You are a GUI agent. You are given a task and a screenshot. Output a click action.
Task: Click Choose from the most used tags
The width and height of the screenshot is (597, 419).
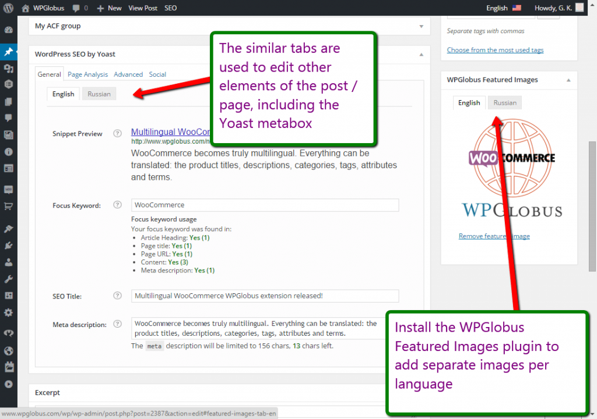point(495,50)
